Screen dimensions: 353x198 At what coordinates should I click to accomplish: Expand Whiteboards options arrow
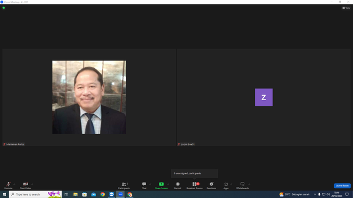pos(249,184)
